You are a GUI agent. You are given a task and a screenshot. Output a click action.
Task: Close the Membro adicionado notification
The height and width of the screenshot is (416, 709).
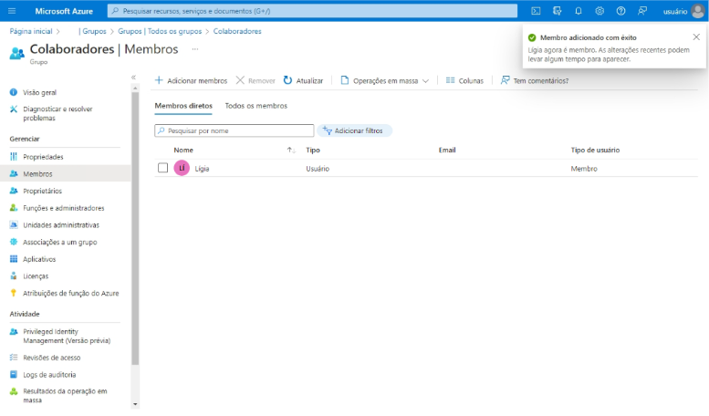tap(696, 37)
